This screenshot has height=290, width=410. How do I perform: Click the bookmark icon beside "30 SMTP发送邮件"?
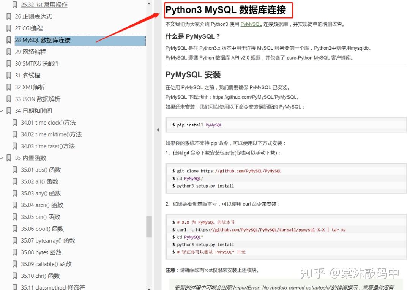(x=8, y=63)
